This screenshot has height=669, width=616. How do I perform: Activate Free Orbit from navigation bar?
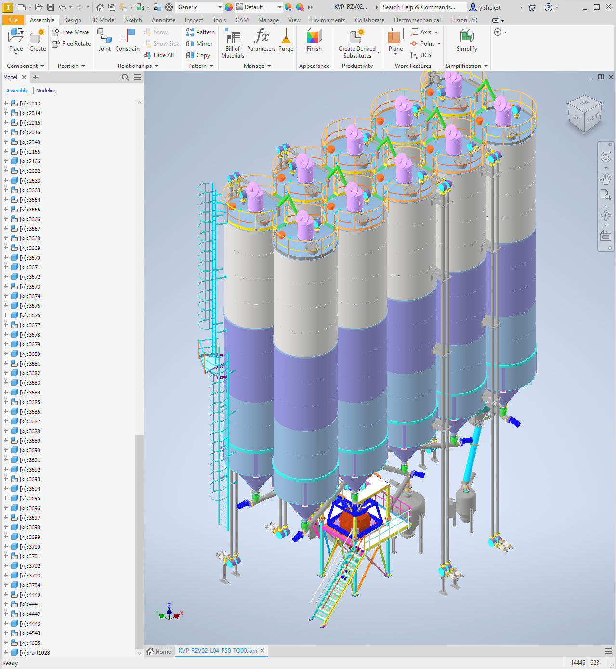pyautogui.click(x=605, y=215)
